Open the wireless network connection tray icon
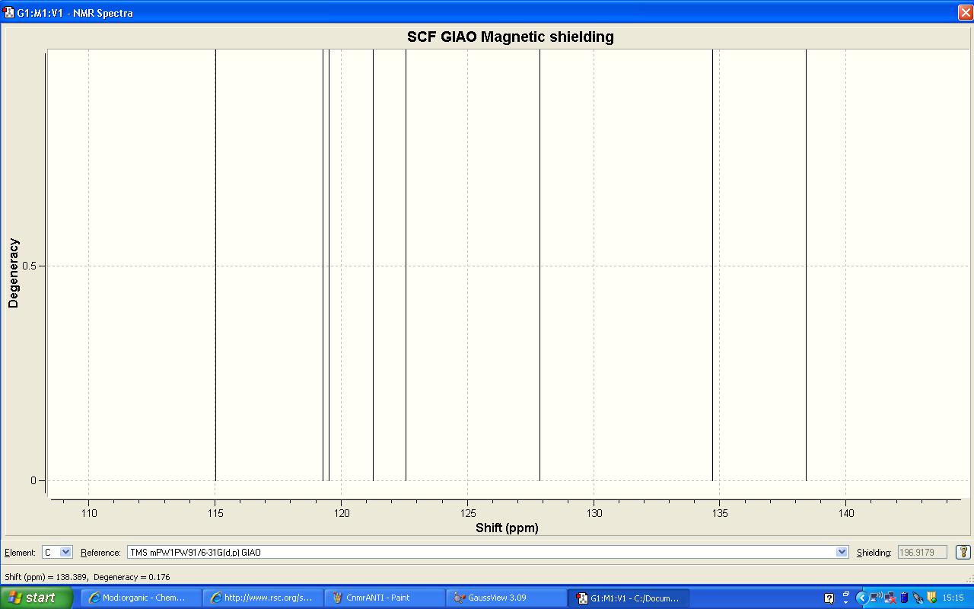974x609 pixels. point(876,598)
